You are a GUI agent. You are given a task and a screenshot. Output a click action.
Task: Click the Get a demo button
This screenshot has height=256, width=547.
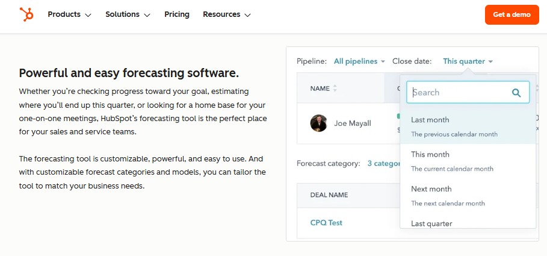(x=511, y=14)
